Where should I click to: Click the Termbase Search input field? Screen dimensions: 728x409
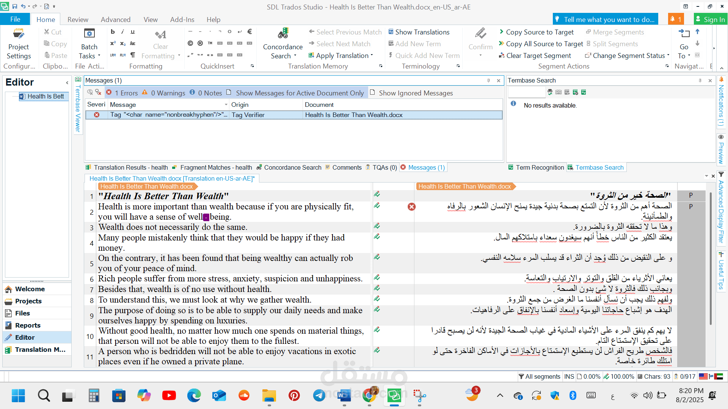tap(526, 92)
